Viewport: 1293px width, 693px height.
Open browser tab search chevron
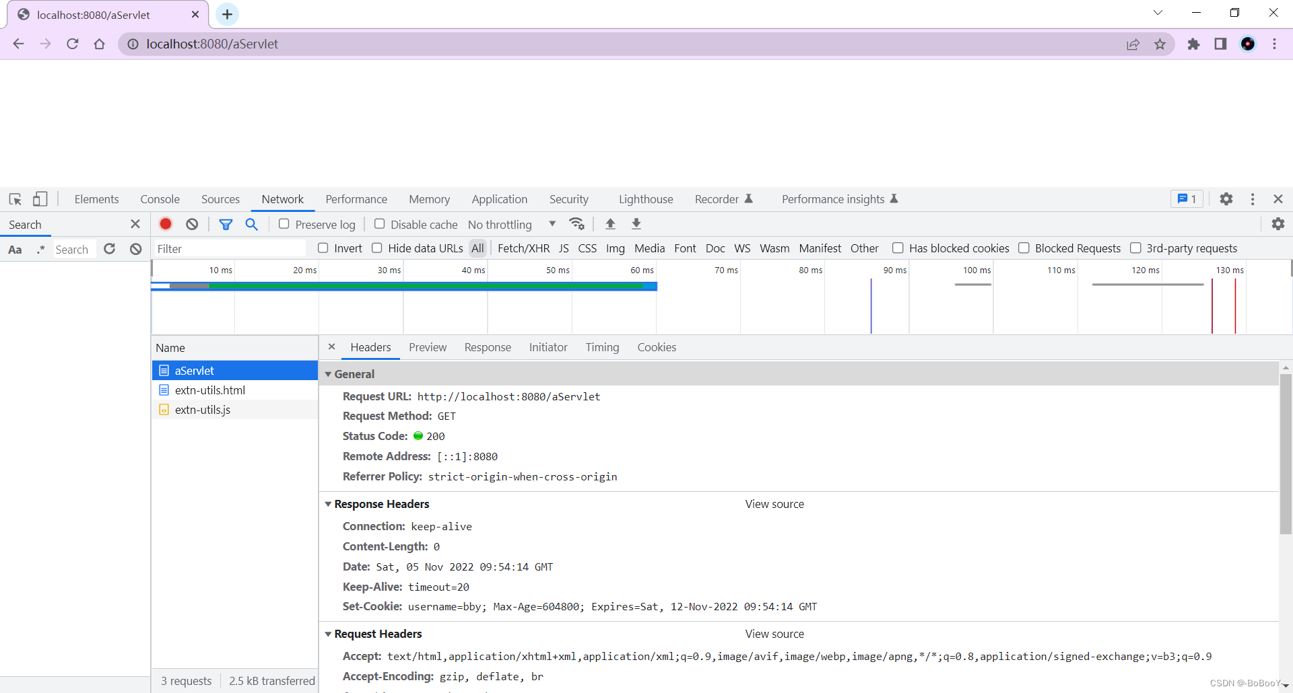point(1158,13)
